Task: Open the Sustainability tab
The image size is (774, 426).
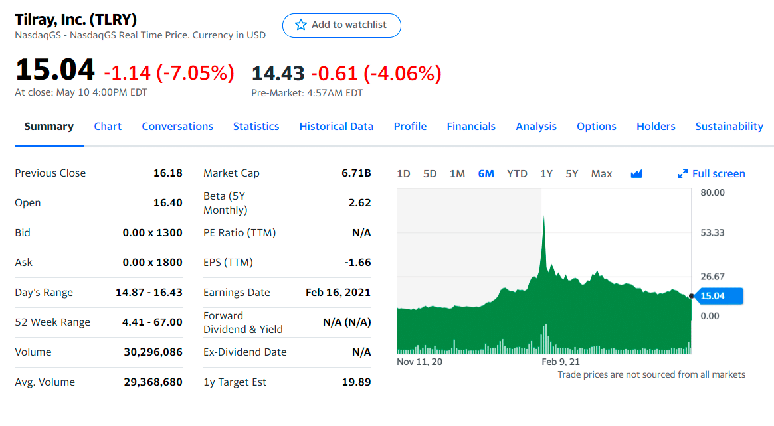Action: pyautogui.click(x=729, y=127)
